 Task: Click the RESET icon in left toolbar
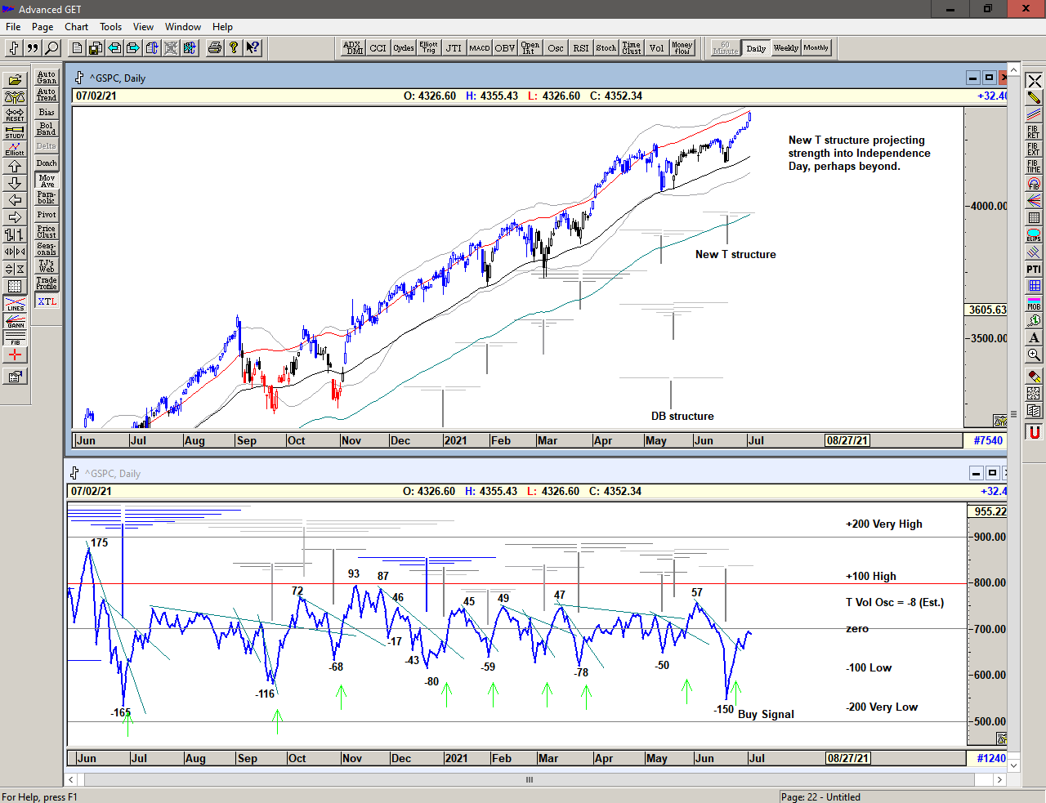pos(15,114)
